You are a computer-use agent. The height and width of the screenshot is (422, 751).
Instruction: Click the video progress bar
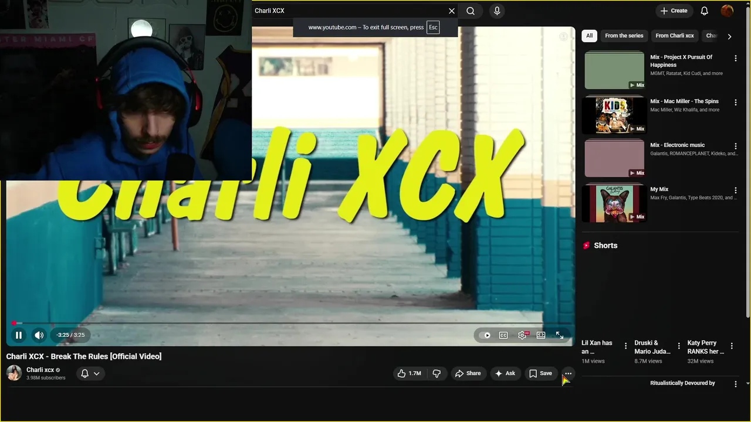point(290,323)
